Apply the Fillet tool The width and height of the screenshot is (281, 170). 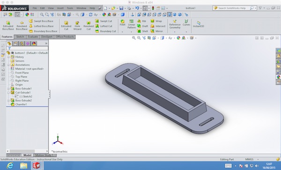point(123,23)
